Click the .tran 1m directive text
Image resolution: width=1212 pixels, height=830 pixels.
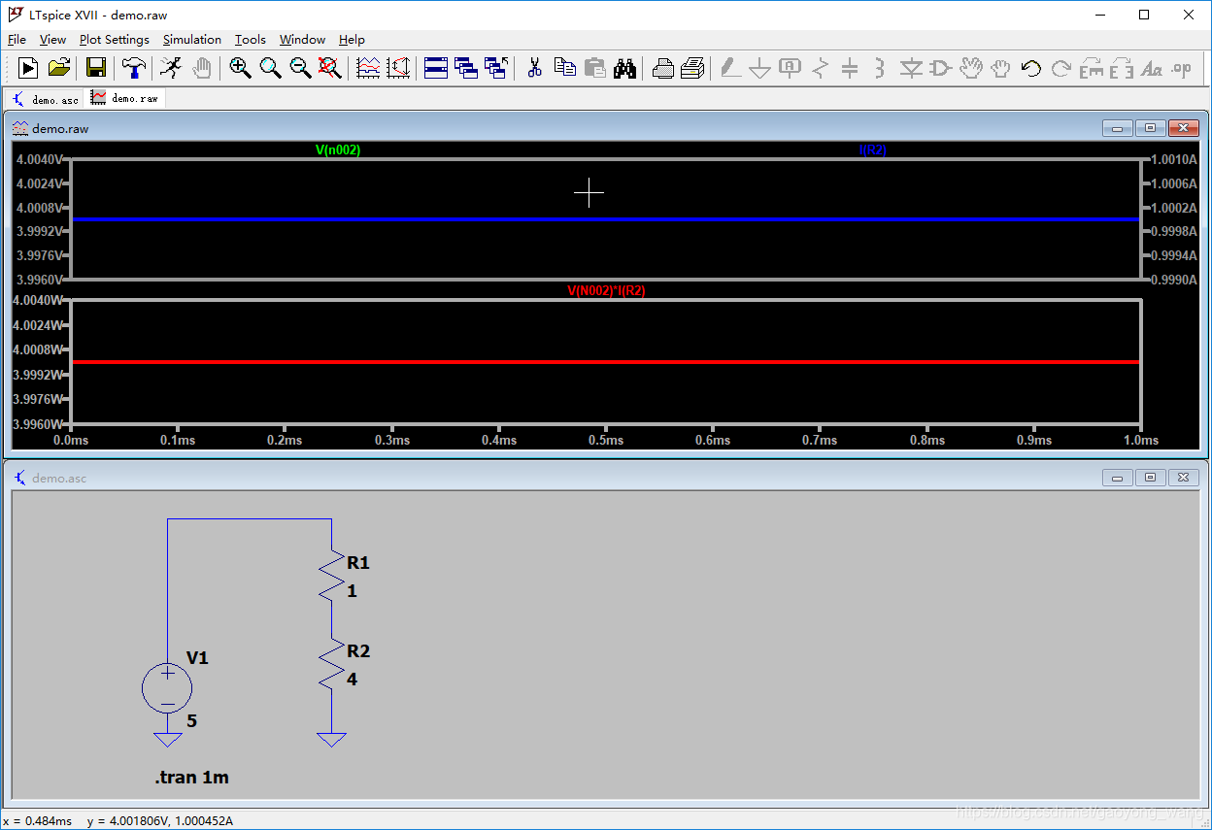192,778
